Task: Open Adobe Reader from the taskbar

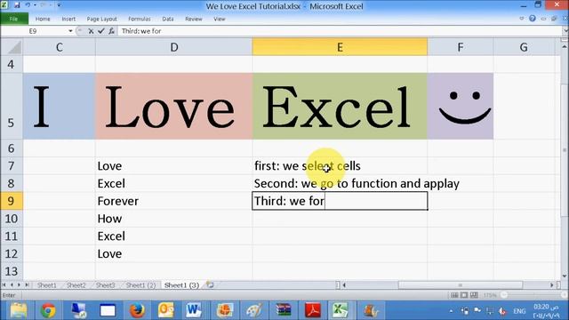Action: tap(312, 310)
